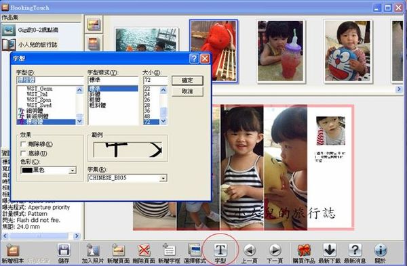This screenshot has width=407, height=266.
Task: Go to next page with 下一頁 arrow
Action: click(x=275, y=250)
